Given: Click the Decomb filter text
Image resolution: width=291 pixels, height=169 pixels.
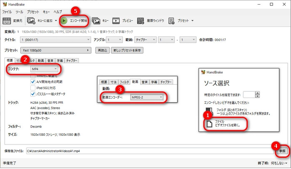Looking at the screenshot, I should click(36, 127).
